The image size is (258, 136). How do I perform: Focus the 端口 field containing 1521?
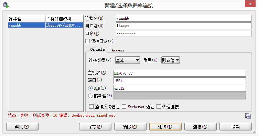pyautogui.click(x=180, y=81)
